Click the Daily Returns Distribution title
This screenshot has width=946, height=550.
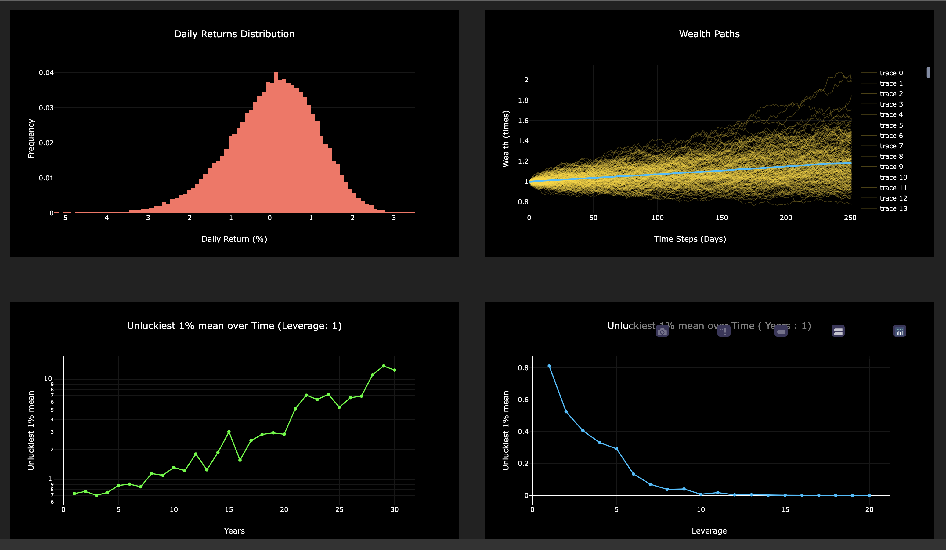234,34
